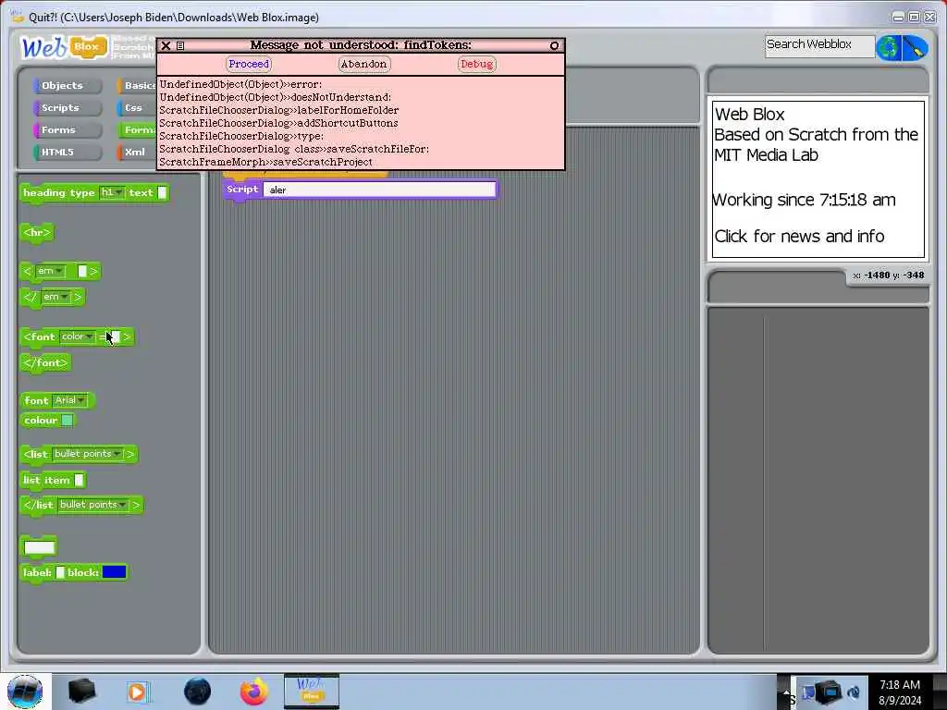947x710 pixels.
Task: Click the ScratchFrameMorph>>saveScratchProject stack line
Action: pos(265,163)
